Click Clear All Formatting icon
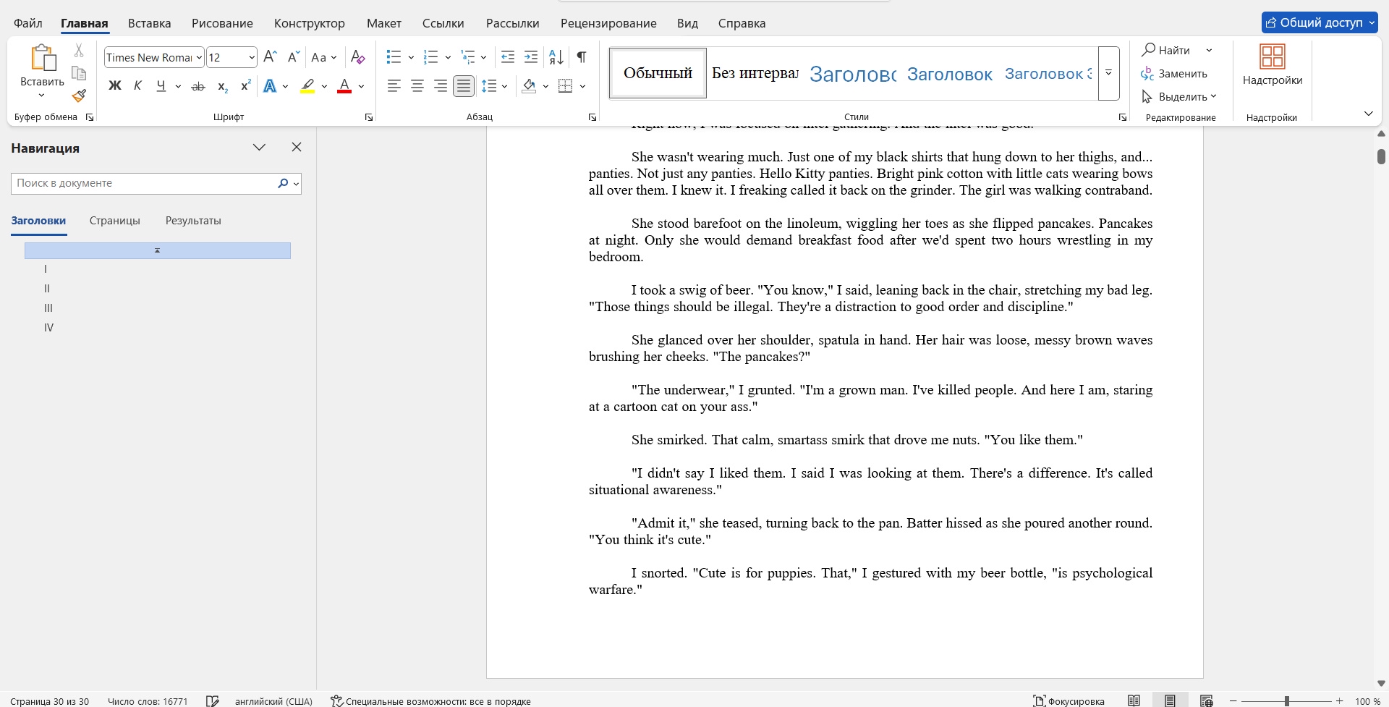Screen dimensions: 1389x707 [x=357, y=57]
